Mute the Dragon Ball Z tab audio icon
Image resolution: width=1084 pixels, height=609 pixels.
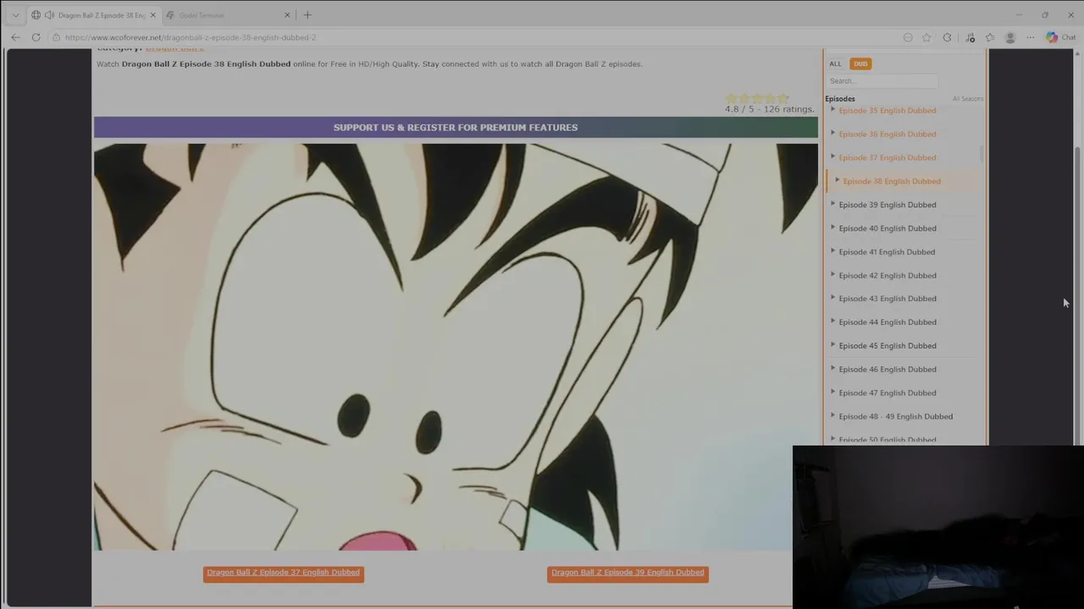pyautogui.click(x=49, y=15)
